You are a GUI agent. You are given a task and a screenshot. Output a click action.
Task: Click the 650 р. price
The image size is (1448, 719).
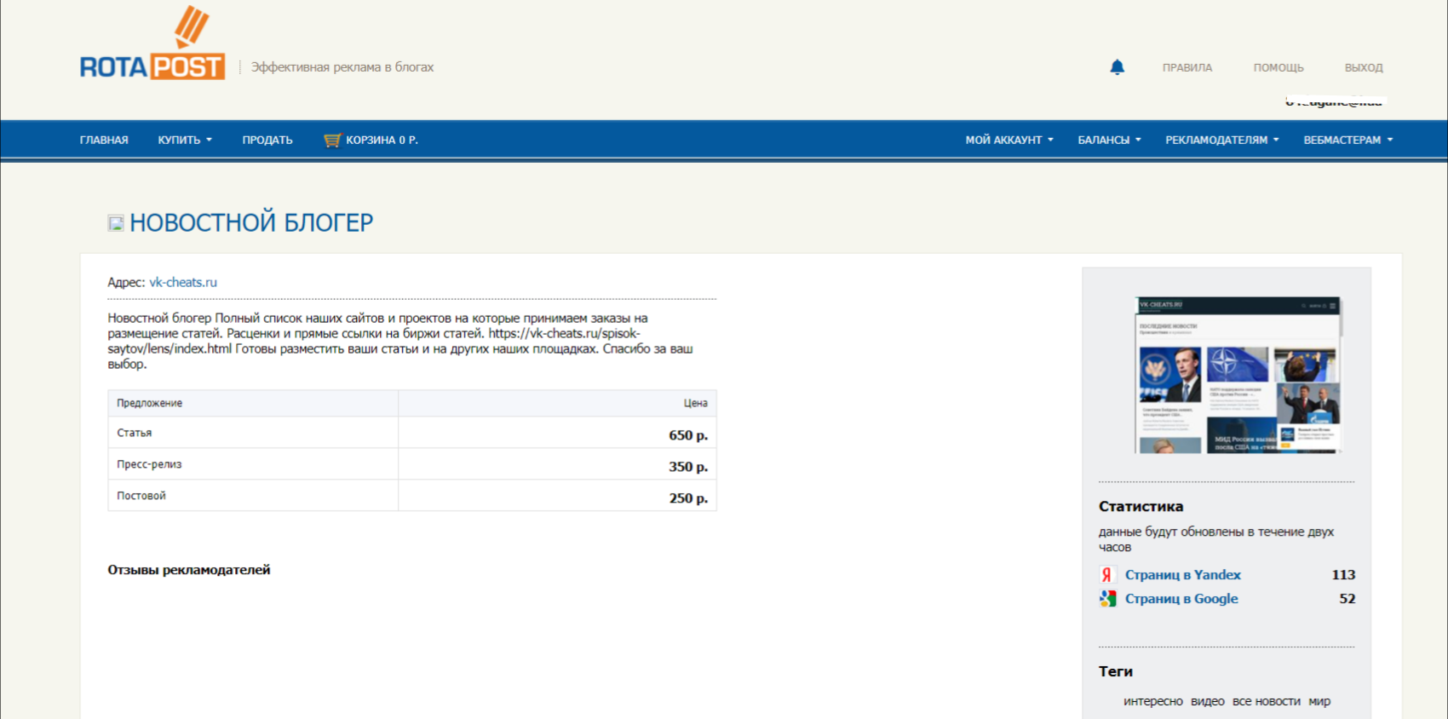[x=688, y=435]
